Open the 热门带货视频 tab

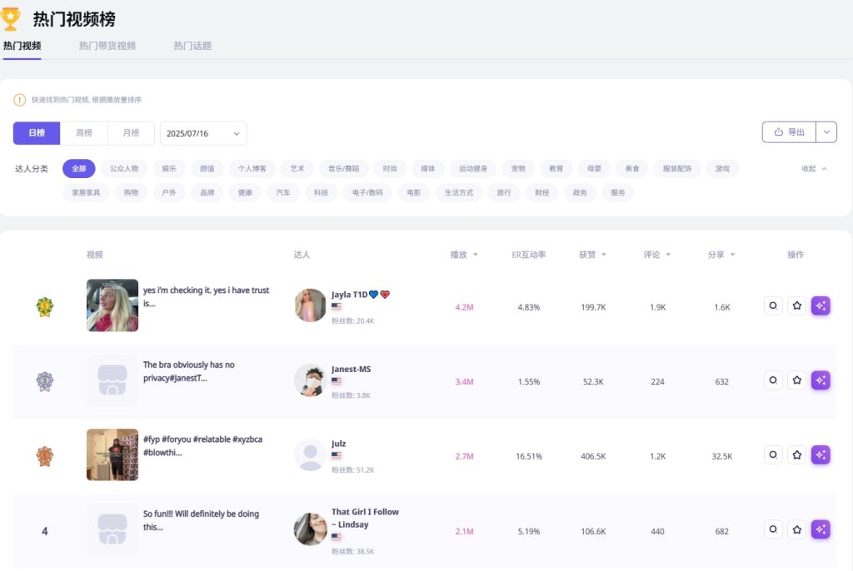pyautogui.click(x=107, y=46)
